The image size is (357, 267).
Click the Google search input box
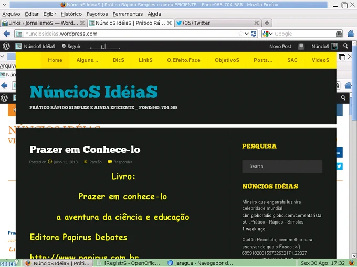[x=304, y=34]
